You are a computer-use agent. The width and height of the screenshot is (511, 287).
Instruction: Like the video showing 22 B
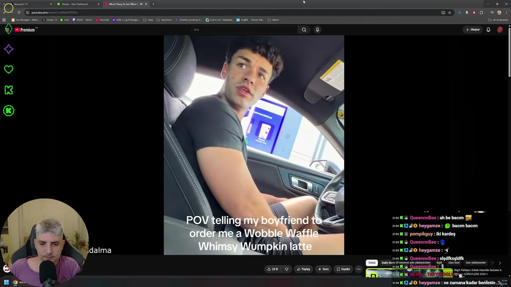coord(273,269)
